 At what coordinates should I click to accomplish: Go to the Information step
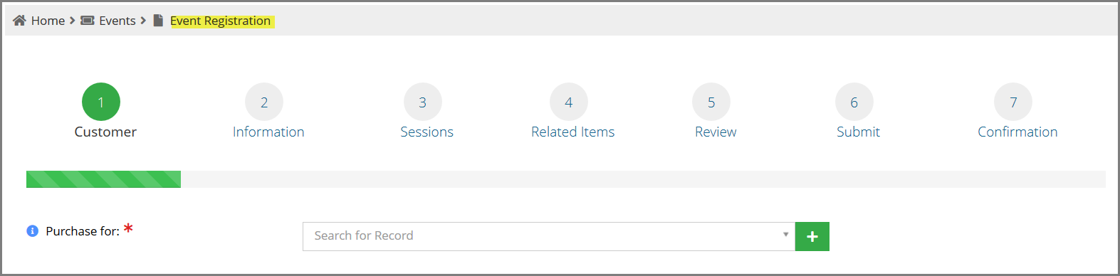[268, 132]
